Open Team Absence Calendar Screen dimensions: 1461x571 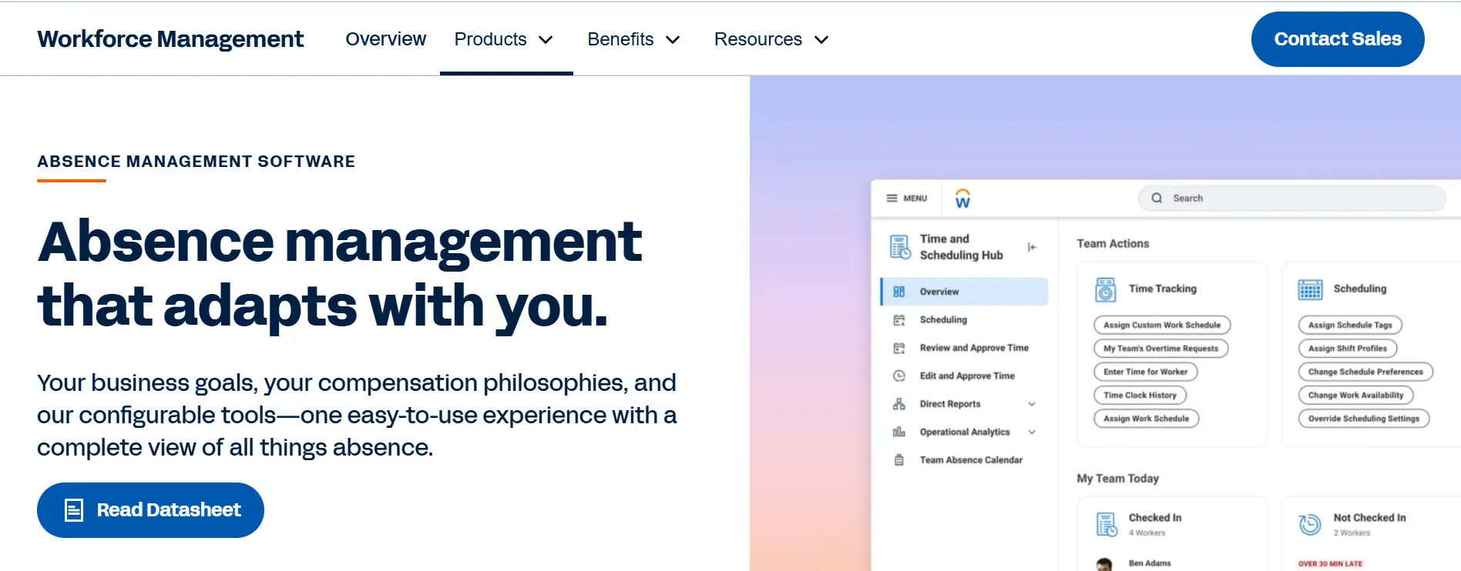pyautogui.click(x=971, y=460)
